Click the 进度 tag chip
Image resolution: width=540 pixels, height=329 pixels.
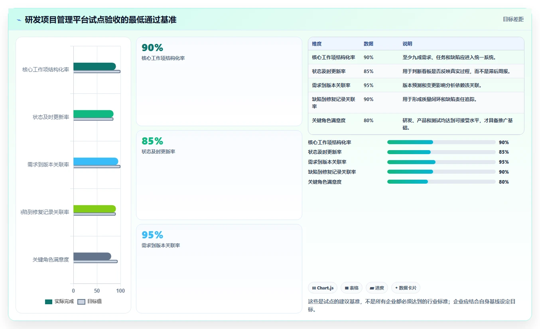pyautogui.click(x=377, y=288)
